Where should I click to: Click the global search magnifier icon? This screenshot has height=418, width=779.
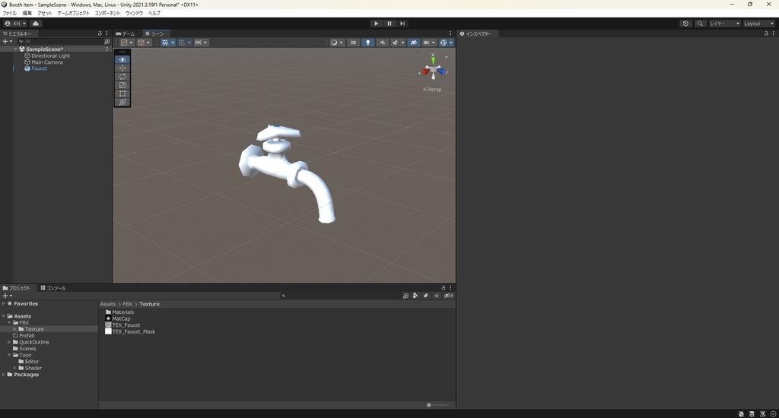(700, 24)
